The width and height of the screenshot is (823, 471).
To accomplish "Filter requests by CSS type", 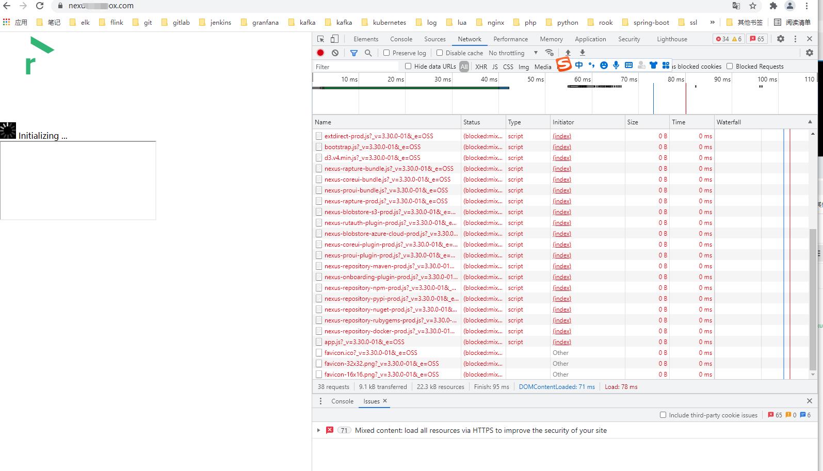I will tap(508, 67).
